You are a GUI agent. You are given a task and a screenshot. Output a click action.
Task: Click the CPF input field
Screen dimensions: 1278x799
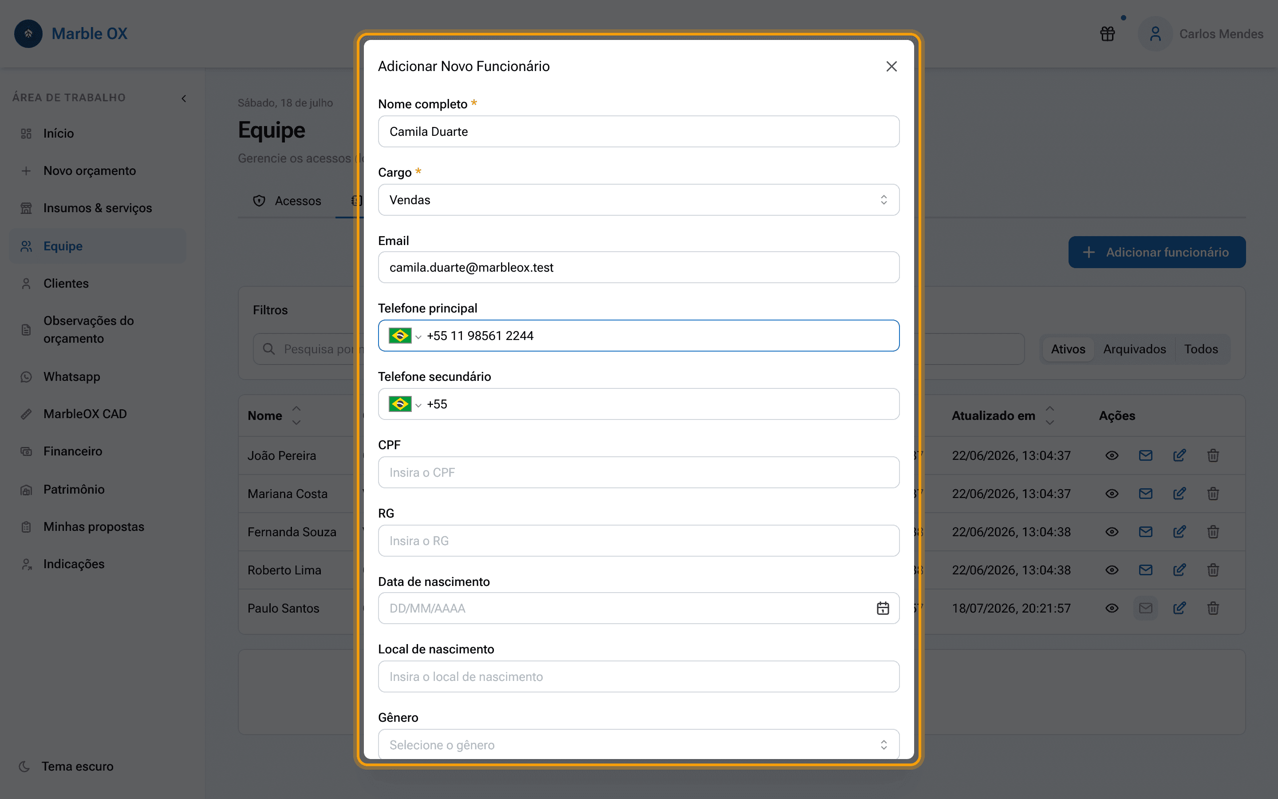pyautogui.click(x=639, y=472)
